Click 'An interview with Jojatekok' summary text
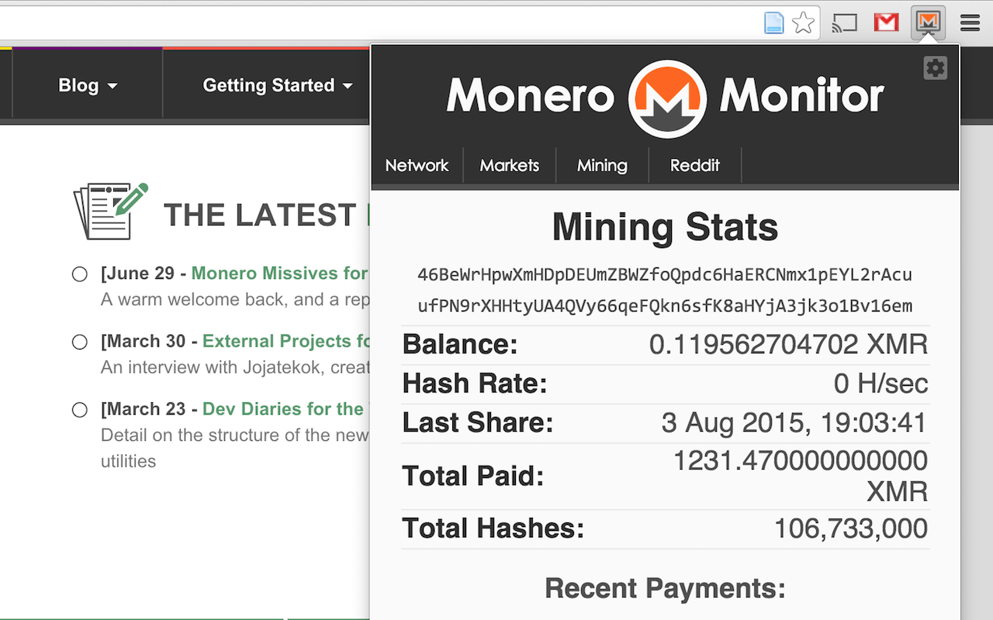The width and height of the screenshot is (993, 620). [x=235, y=367]
